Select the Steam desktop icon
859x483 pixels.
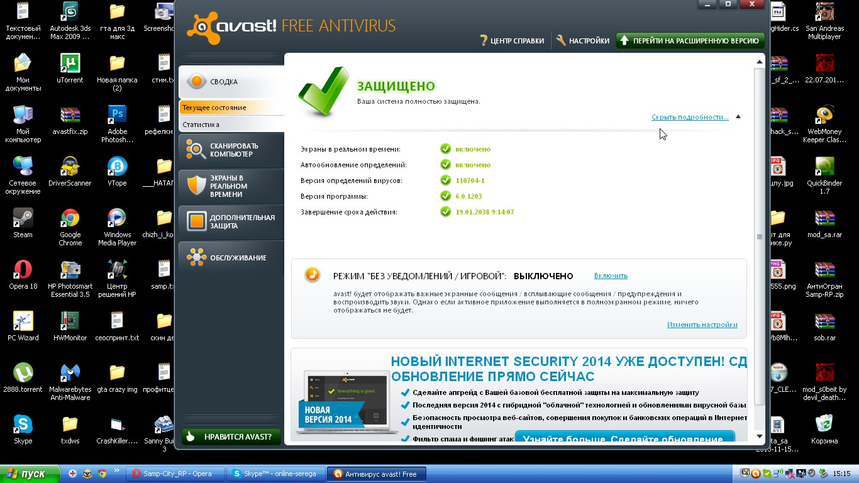pyautogui.click(x=23, y=223)
